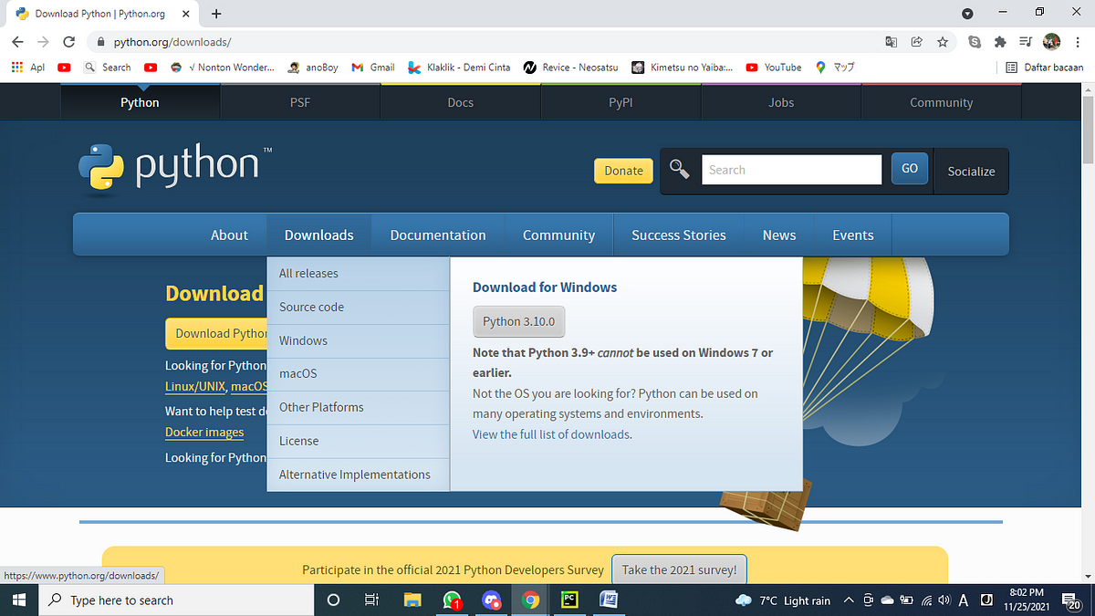Select Source code in Downloads submenu
The width and height of the screenshot is (1095, 616).
[358, 308]
